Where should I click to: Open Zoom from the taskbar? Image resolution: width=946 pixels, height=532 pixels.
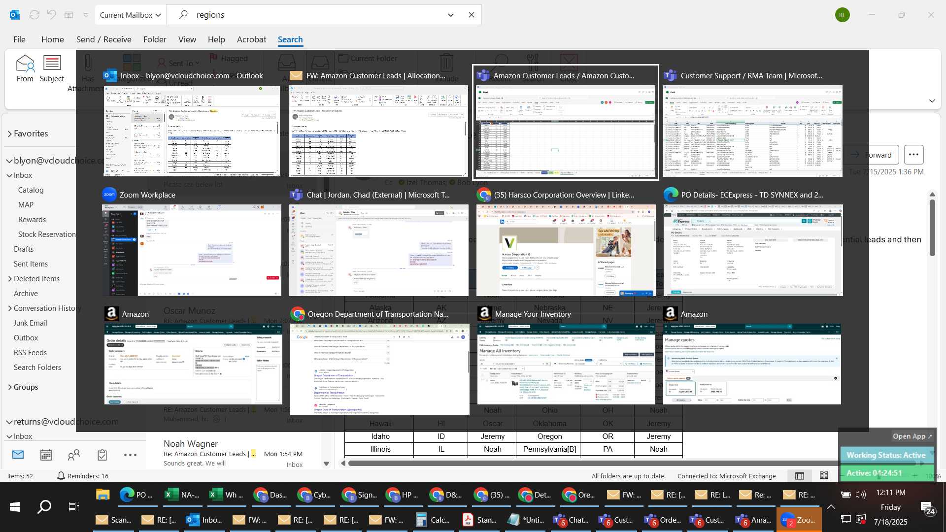click(799, 520)
